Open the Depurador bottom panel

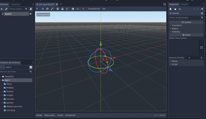(50, 115)
